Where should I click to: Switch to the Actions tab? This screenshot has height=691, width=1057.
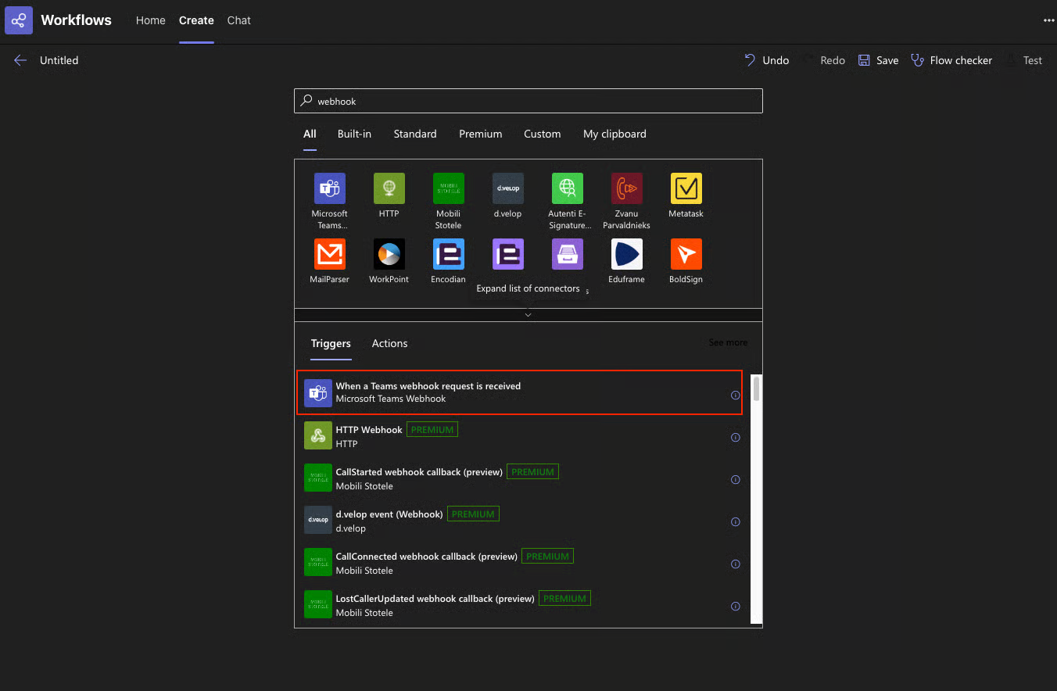389,343
